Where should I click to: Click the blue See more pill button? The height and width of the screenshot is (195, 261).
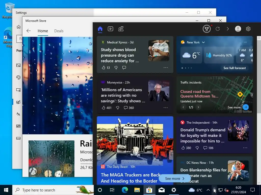[175, 178]
